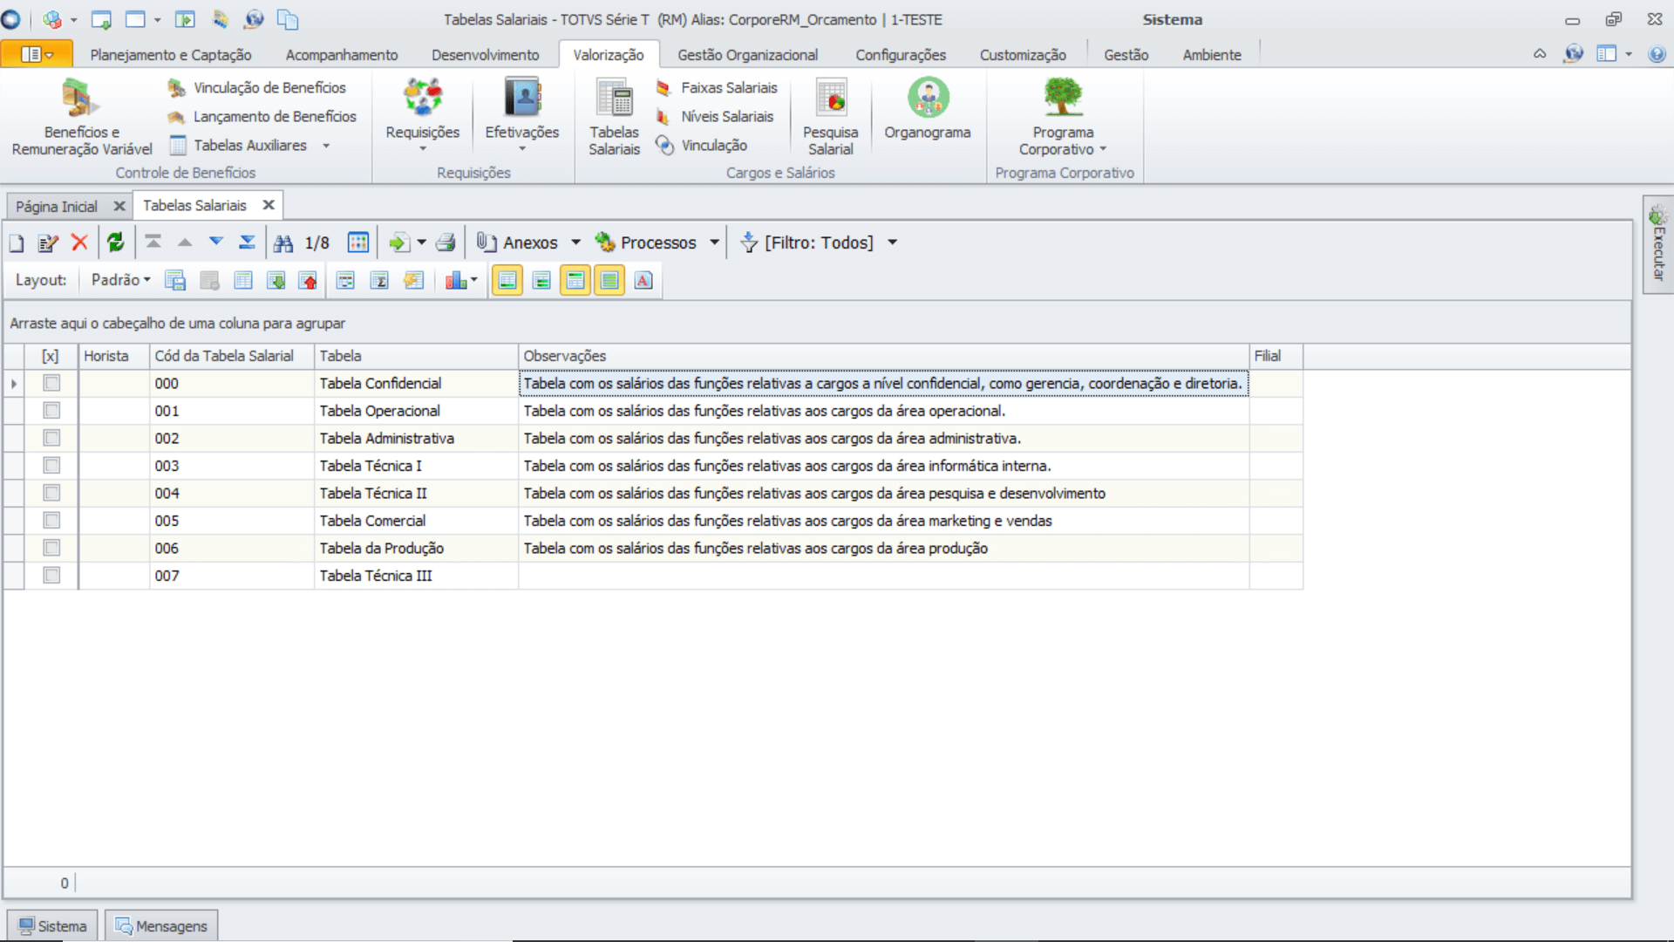Open the Padrão layout dropdown
Image resolution: width=1674 pixels, height=942 pixels.
120,280
